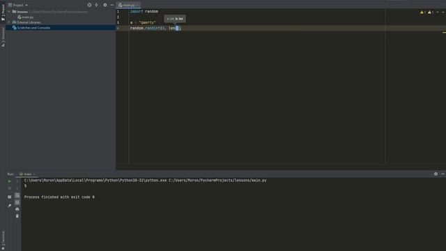Toggle scroll to end in Run console

pyautogui.click(x=17, y=202)
